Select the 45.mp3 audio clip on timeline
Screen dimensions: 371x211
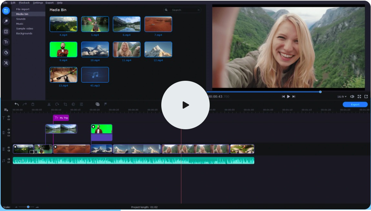click(134, 161)
